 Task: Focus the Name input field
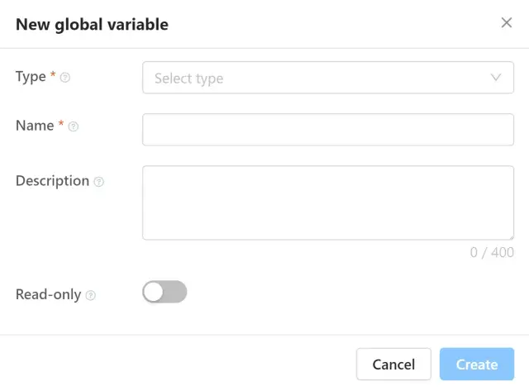tap(327, 129)
